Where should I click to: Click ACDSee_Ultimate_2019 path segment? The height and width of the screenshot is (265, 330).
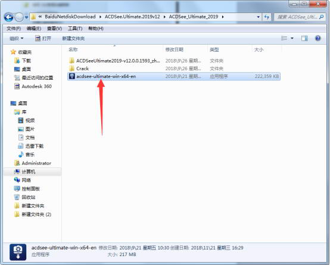point(194,17)
